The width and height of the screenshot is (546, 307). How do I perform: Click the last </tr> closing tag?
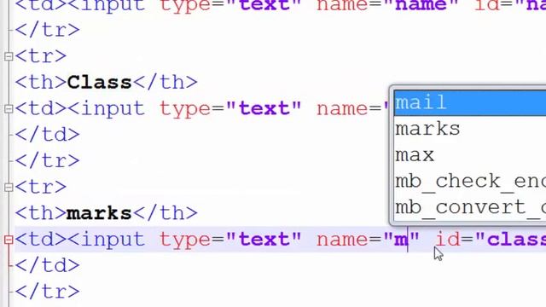tap(48, 292)
